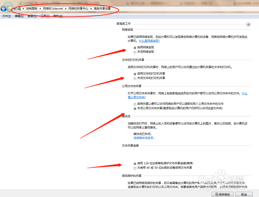This screenshot has height=197, width=259.
Task: Open the 查看 menu
Action: coord(32,16)
